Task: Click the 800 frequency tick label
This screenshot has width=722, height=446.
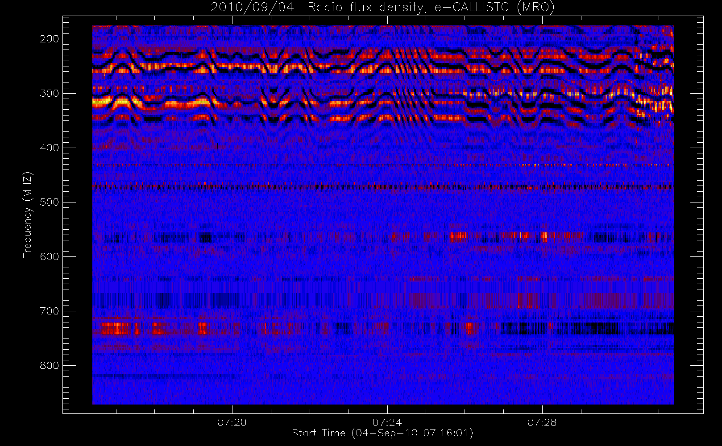Action: 50,365
